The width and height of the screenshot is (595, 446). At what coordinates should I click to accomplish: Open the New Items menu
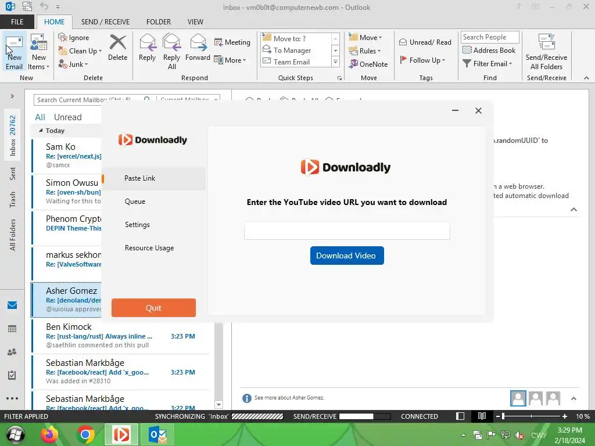(38, 52)
